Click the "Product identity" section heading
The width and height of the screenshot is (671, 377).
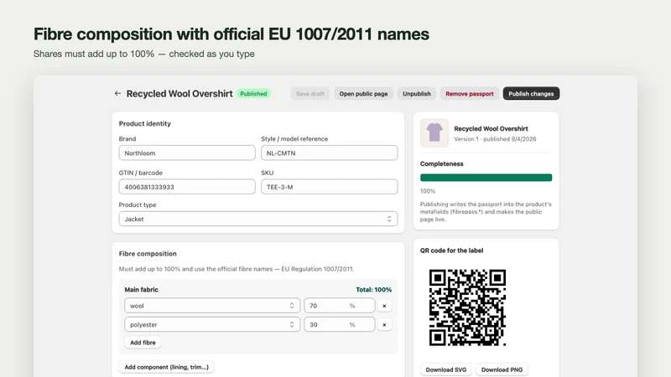click(144, 123)
